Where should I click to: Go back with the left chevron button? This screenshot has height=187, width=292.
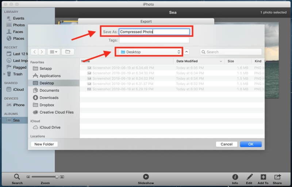pyautogui.click(x=34, y=52)
